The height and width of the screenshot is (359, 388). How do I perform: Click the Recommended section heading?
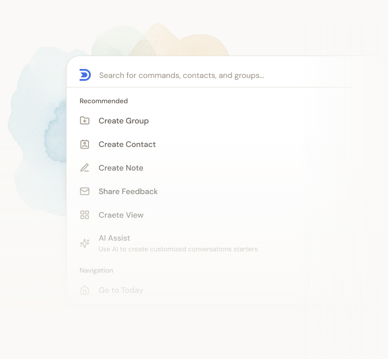pos(104,101)
